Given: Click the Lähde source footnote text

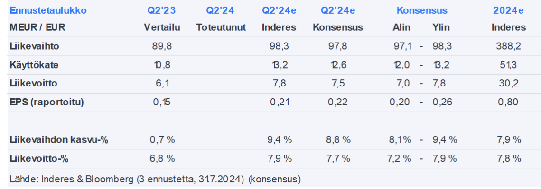Looking at the screenshot, I should pyautogui.click(x=155, y=180).
